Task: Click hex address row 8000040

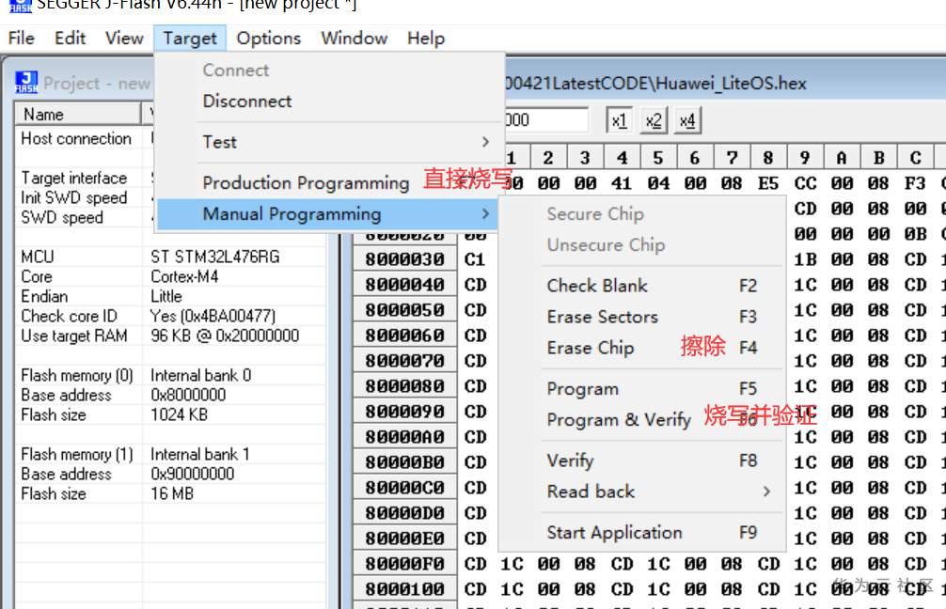Action: (x=405, y=285)
